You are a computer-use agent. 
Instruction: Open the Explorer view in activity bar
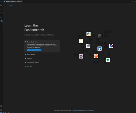click(1, 5)
